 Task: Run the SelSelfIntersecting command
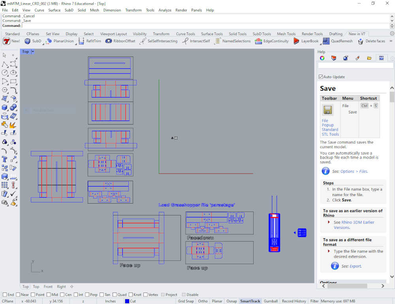click(x=158, y=41)
